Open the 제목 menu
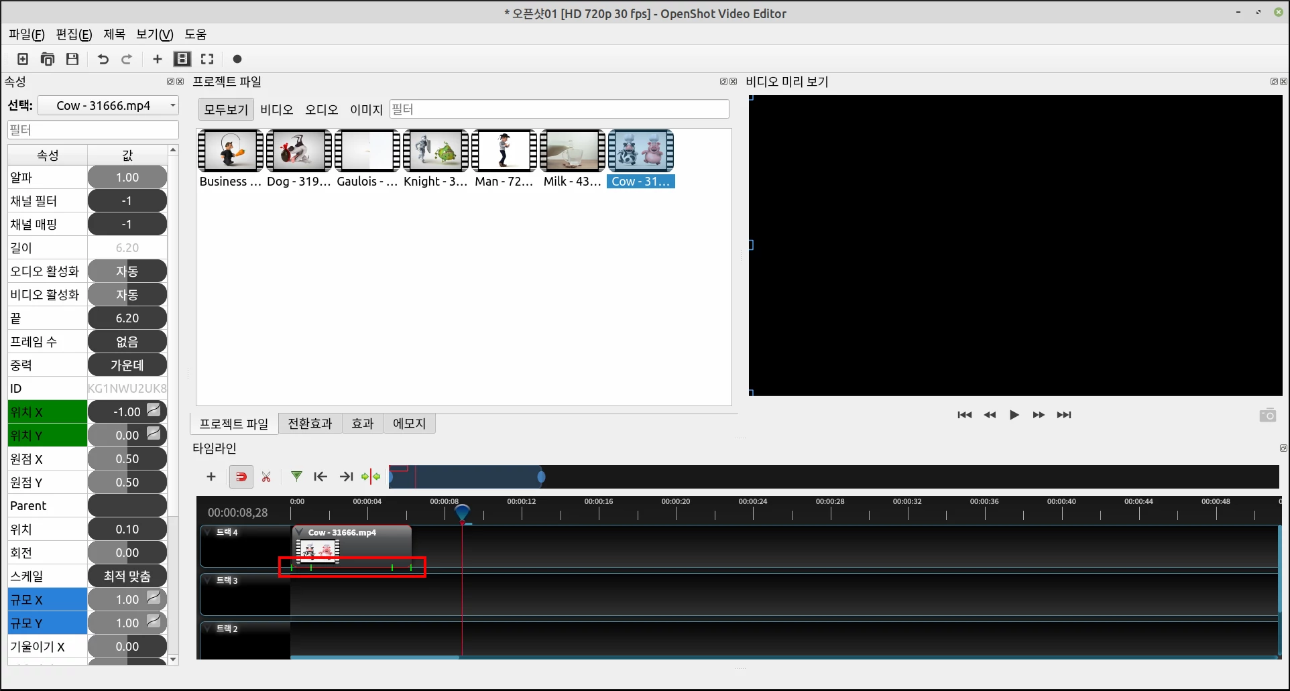This screenshot has height=691, width=1290. click(x=115, y=34)
